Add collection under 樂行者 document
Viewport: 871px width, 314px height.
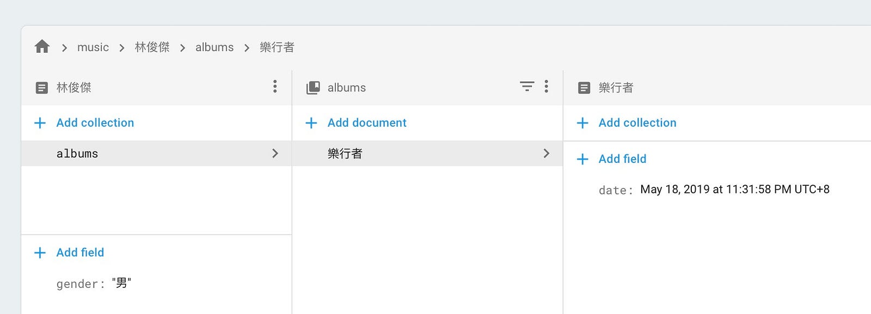point(627,123)
